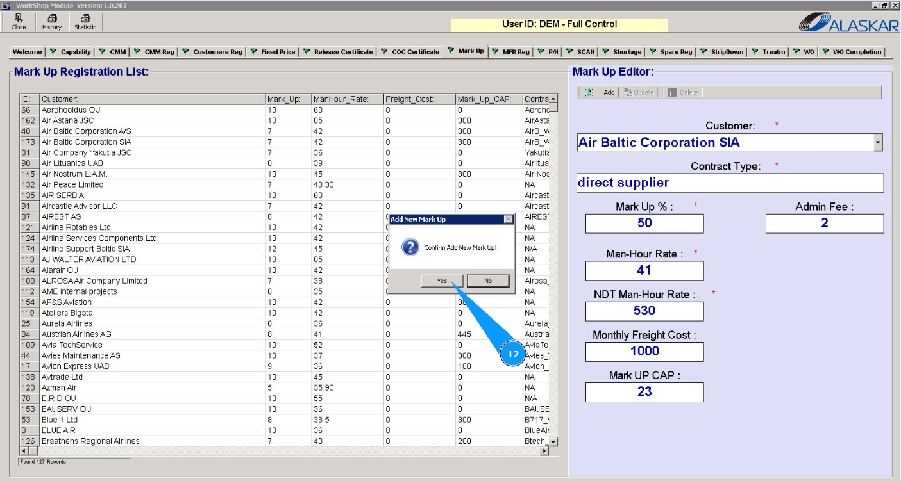
Task: Click the Mark UP CAP field
Action: coord(644,391)
